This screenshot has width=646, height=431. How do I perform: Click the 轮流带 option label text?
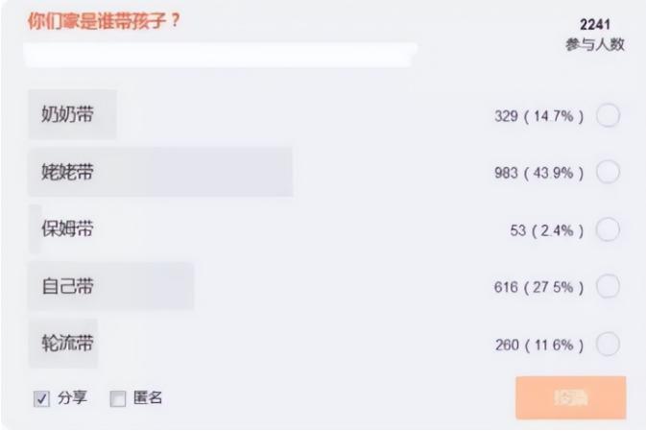(x=67, y=344)
